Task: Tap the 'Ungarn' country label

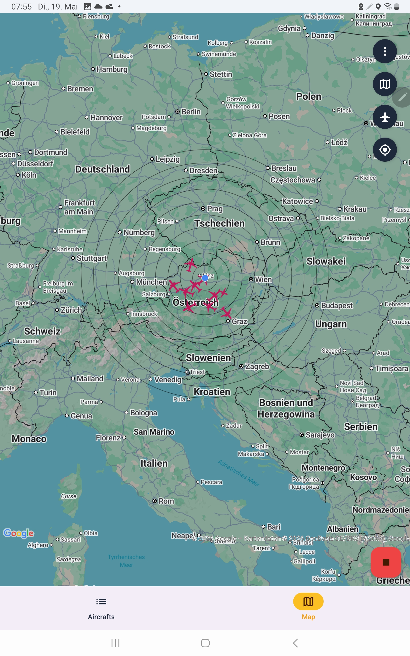Action: click(x=331, y=324)
